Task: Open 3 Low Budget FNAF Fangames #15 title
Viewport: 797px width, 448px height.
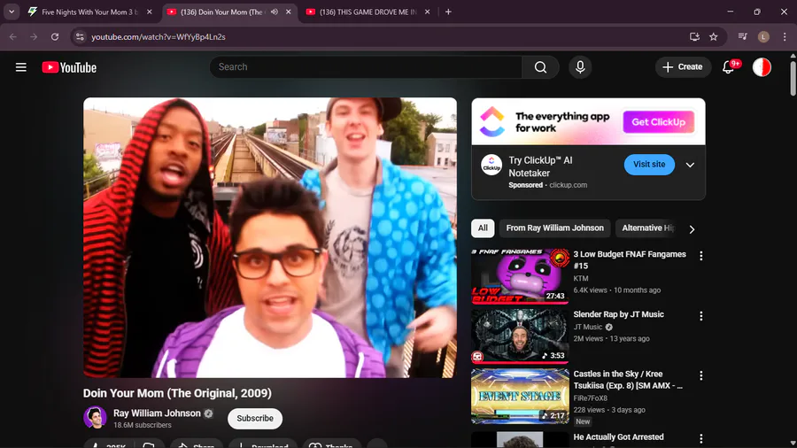Action: [x=630, y=259]
